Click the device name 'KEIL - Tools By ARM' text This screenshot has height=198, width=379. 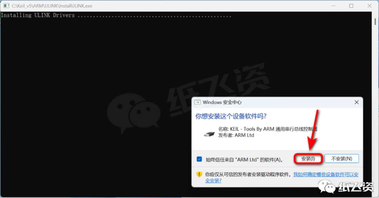(x=252, y=129)
